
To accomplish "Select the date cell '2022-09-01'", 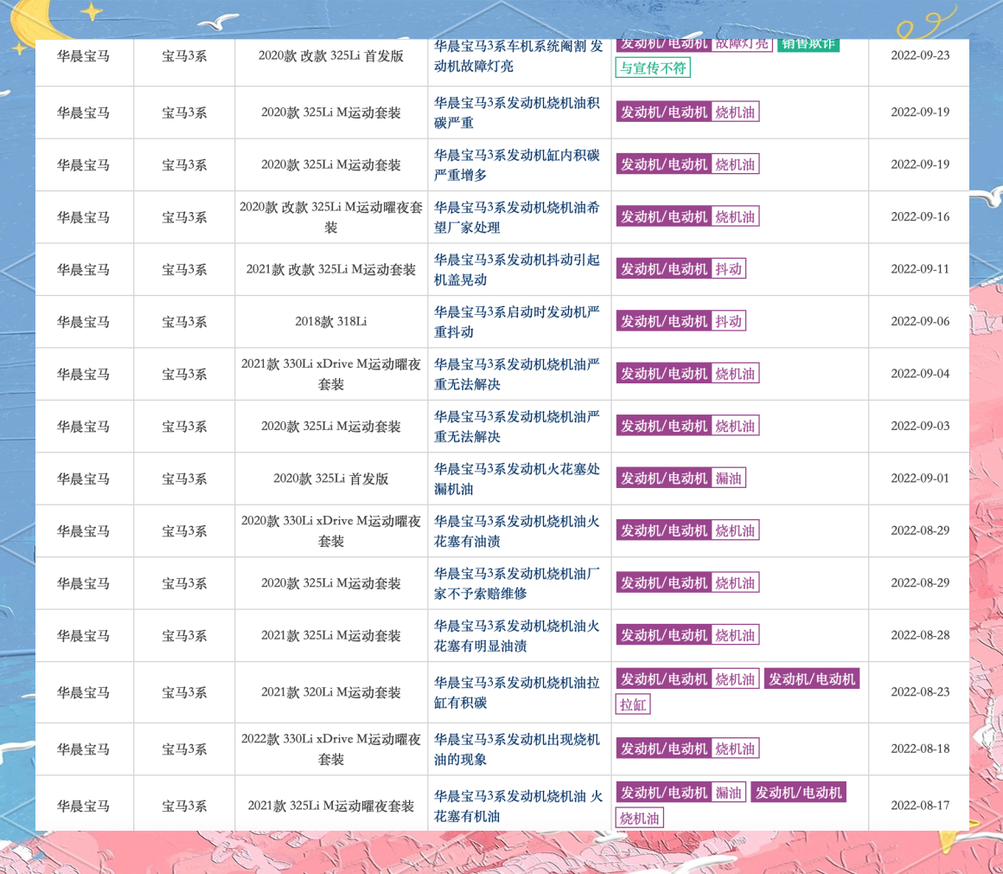I will (x=920, y=478).
